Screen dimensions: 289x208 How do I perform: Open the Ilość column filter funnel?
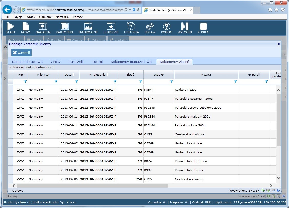(141, 82)
